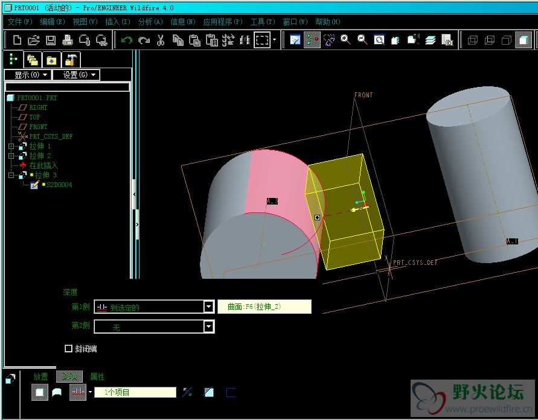Open the depth option arrow in dashboard
Image resolution: width=538 pixels, height=420 pixels.
90,392
